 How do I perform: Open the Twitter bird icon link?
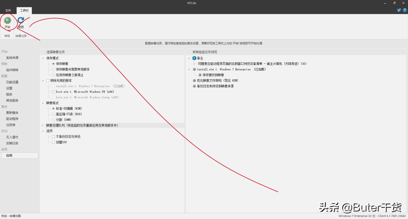tap(399, 10)
